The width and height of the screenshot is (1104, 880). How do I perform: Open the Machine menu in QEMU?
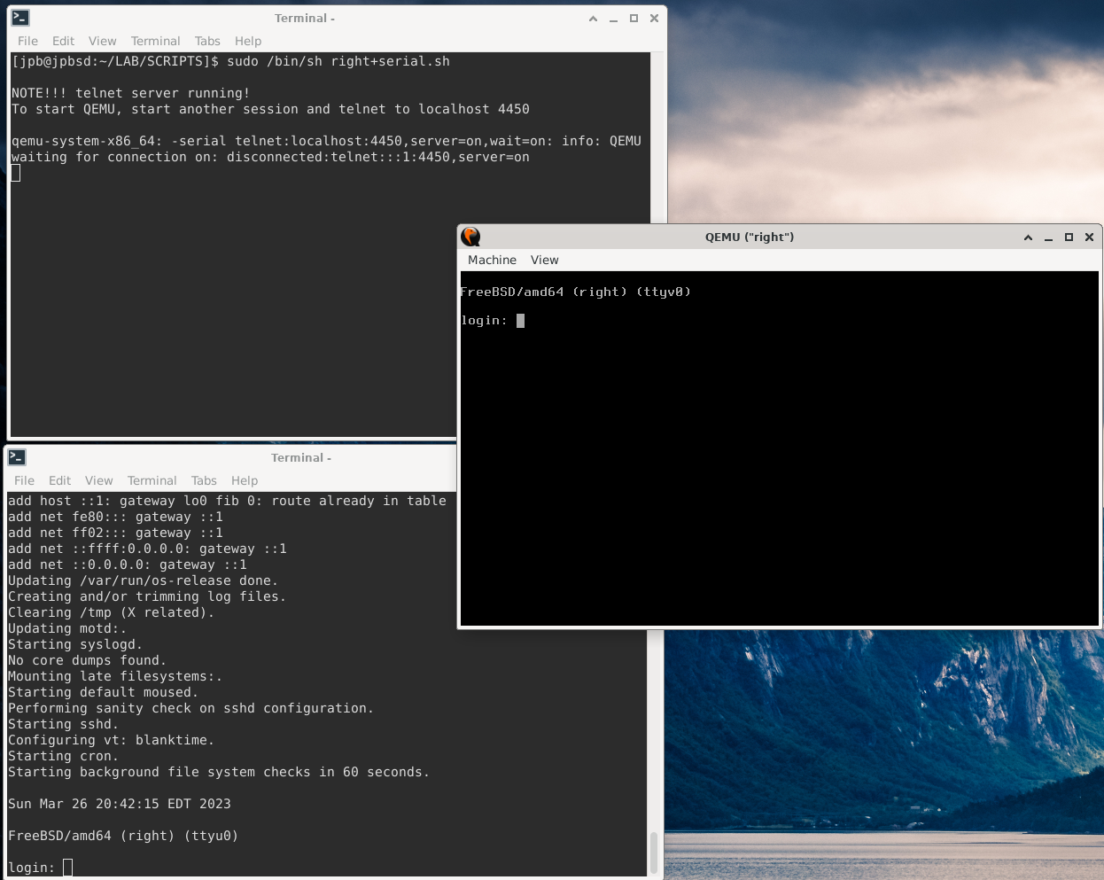coord(493,260)
